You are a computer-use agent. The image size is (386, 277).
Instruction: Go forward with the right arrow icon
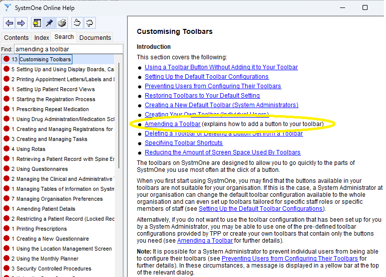tap(21, 23)
